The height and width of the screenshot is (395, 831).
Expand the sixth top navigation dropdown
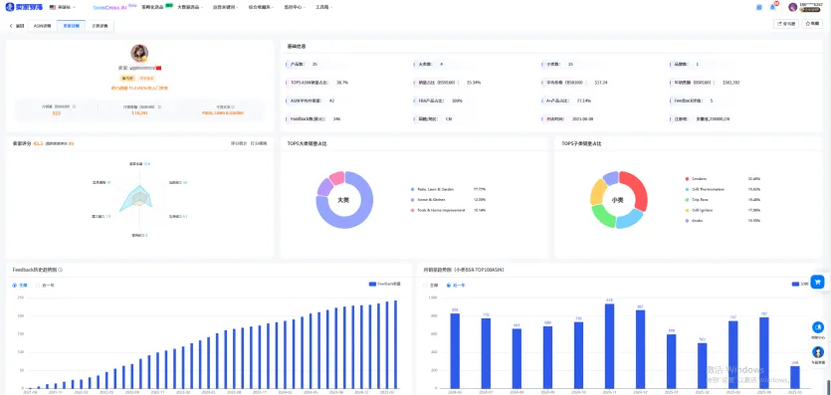coord(295,7)
